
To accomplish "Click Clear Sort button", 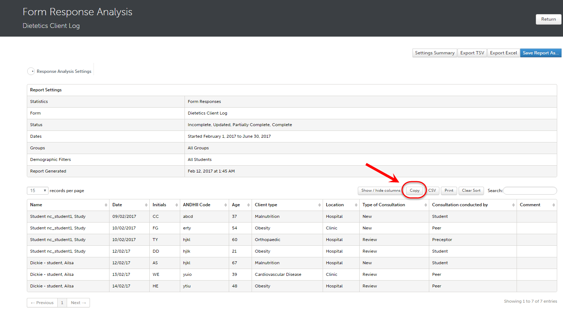I will (471, 191).
